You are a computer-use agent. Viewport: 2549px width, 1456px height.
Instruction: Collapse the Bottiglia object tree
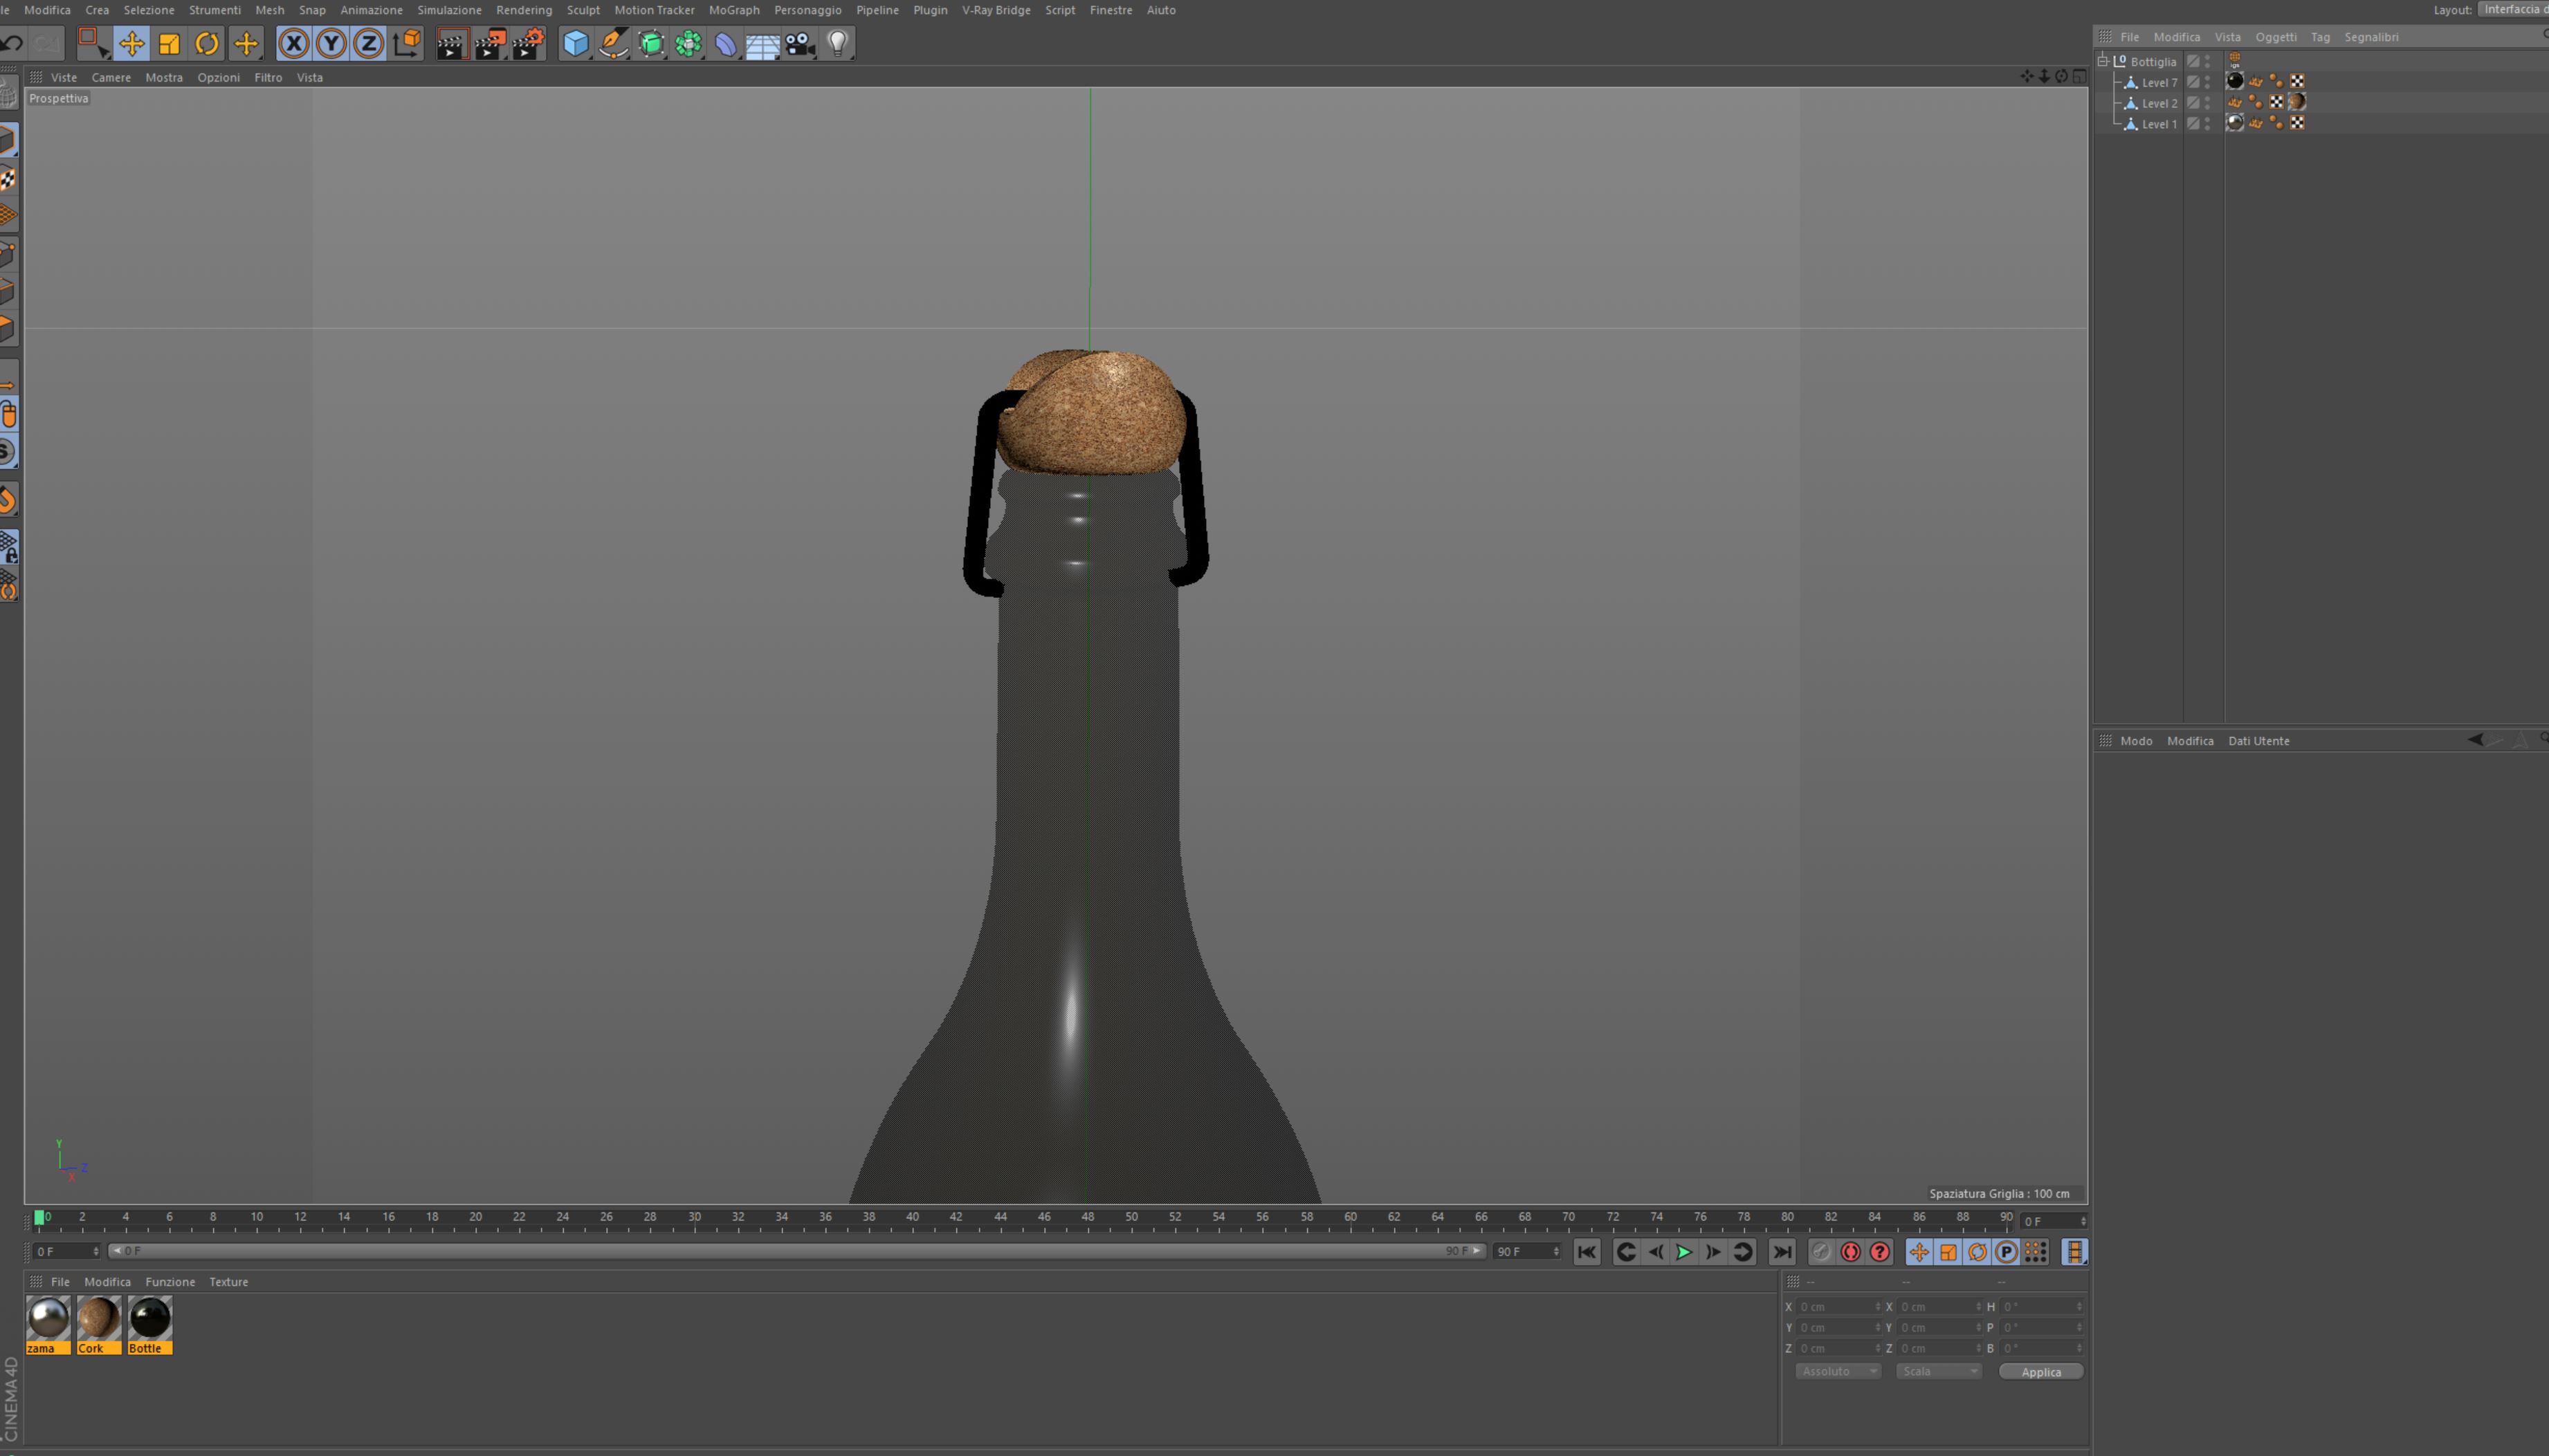click(x=2102, y=61)
